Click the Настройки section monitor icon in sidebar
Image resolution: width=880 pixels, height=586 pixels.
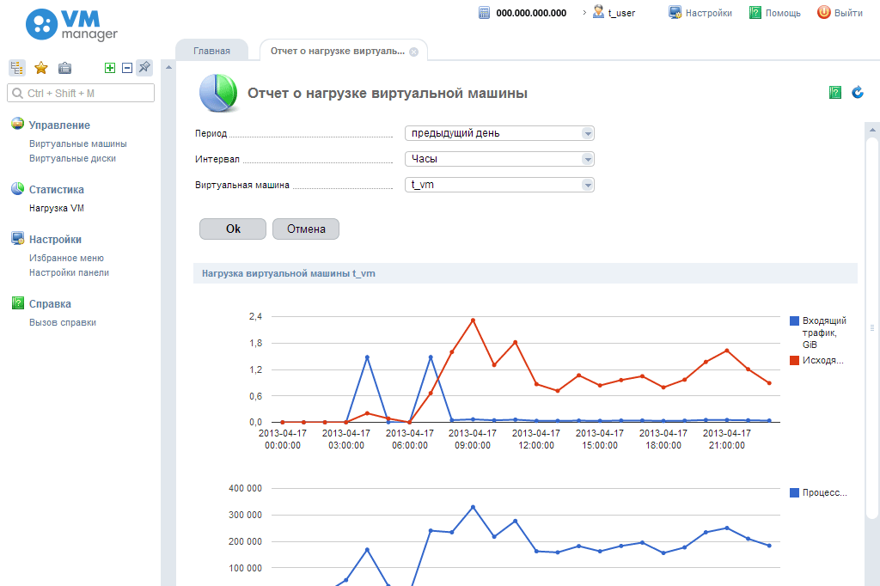[x=18, y=239]
